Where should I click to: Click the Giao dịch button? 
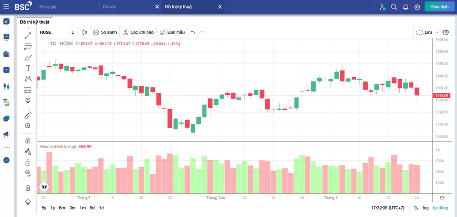(x=440, y=7)
